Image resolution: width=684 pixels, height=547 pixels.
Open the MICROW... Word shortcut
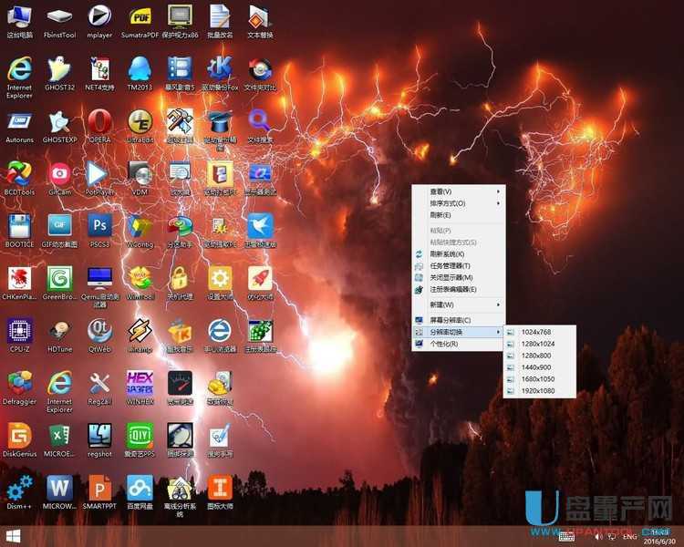click(60, 493)
